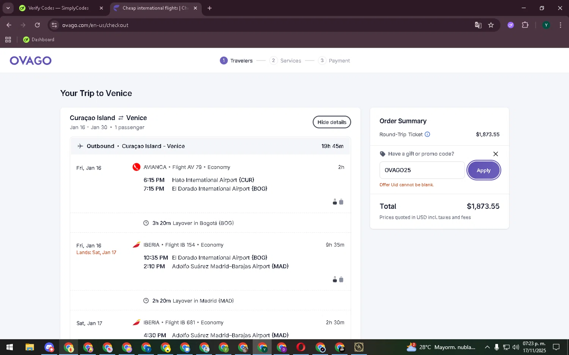Select the Payment step
Viewport: 569px width, 355px height.
(x=334, y=61)
